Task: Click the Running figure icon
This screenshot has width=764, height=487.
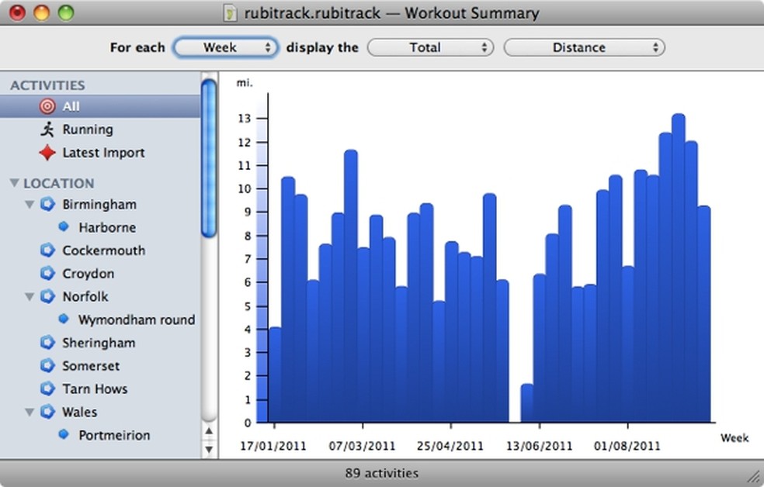Action: pyautogui.click(x=47, y=130)
